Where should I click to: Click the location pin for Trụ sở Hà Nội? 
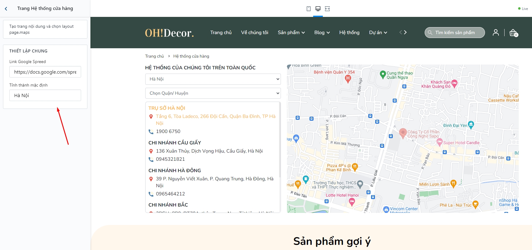click(151, 116)
